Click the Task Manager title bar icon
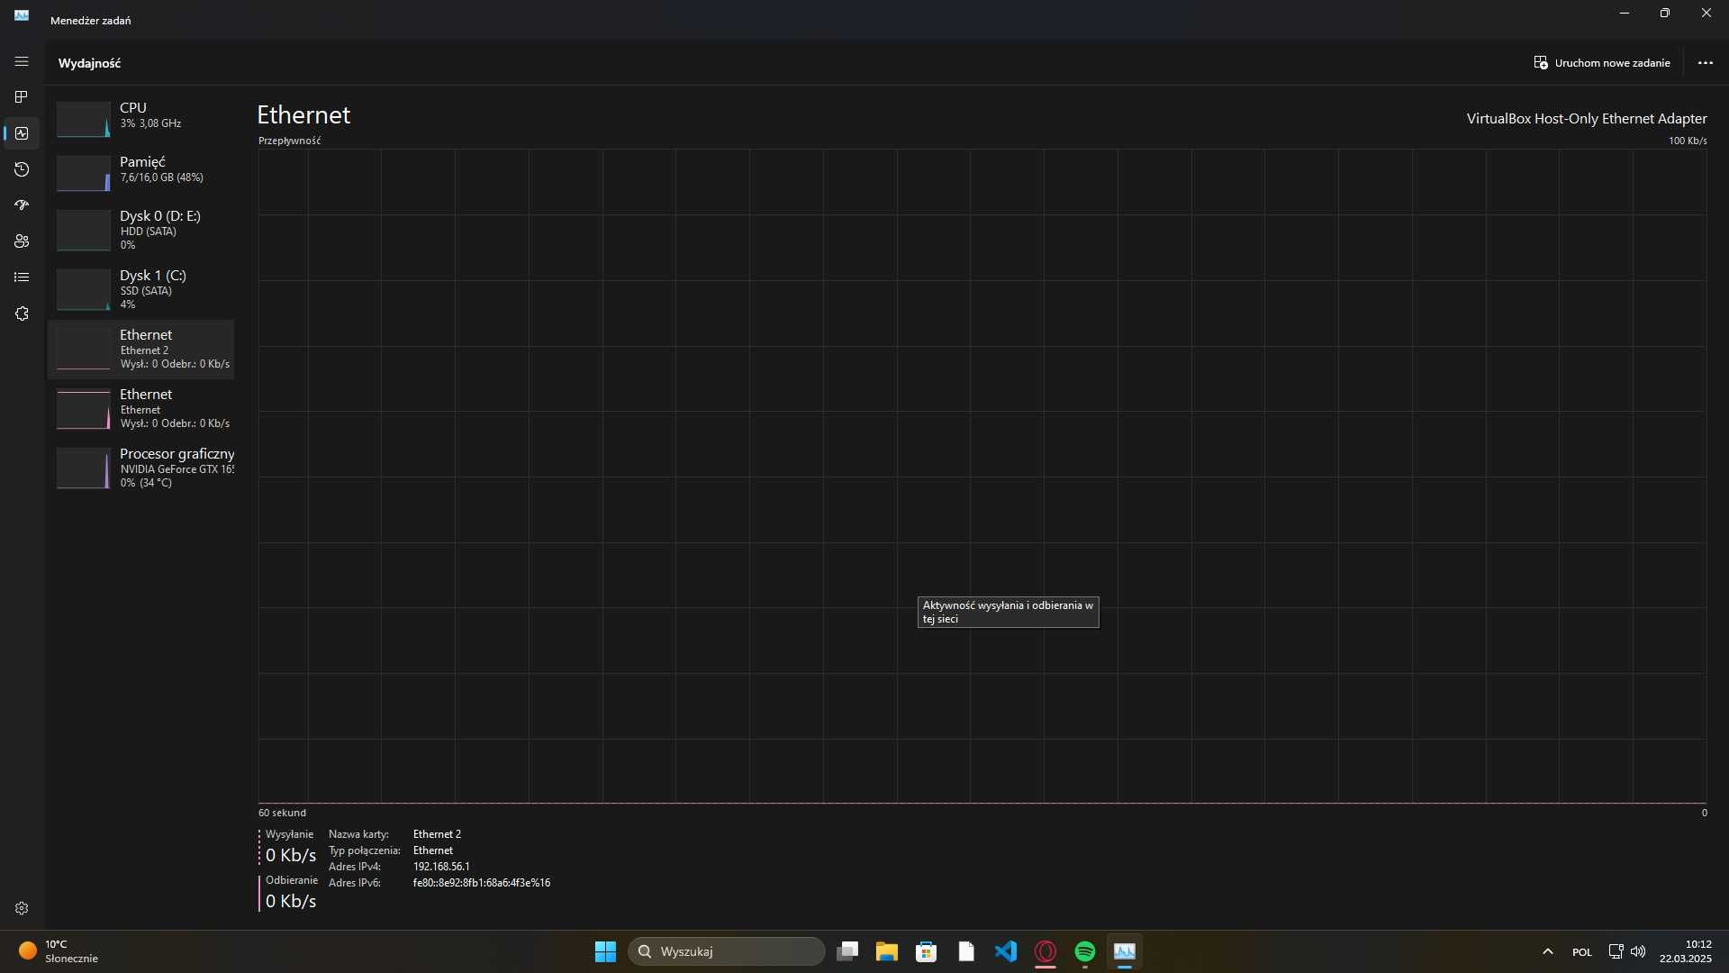Viewport: 1729px width, 973px height. [22, 15]
